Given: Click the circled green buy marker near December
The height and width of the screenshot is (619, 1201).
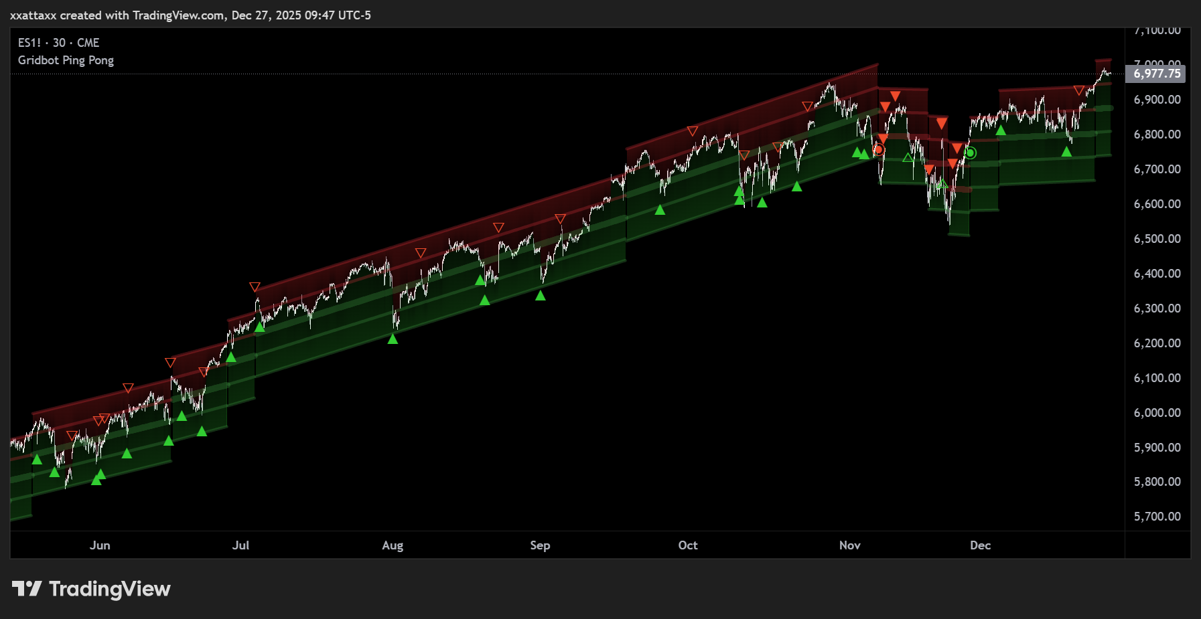Looking at the screenshot, I should coord(970,153).
